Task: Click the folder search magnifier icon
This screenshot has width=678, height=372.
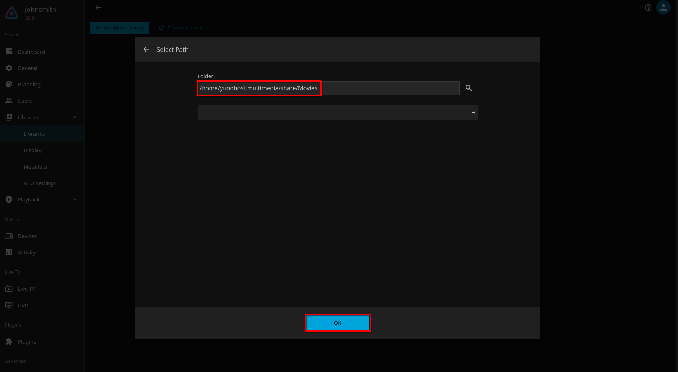Action: pyautogui.click(x=469, y=88)
